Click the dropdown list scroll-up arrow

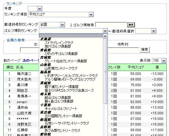click(x=105, y=36)
